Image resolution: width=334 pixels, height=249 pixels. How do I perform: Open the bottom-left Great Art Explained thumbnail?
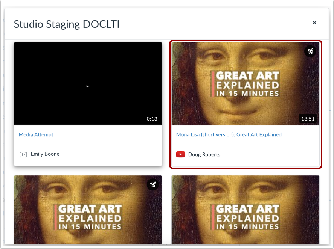pyautogui.click(x=88, y=210)
